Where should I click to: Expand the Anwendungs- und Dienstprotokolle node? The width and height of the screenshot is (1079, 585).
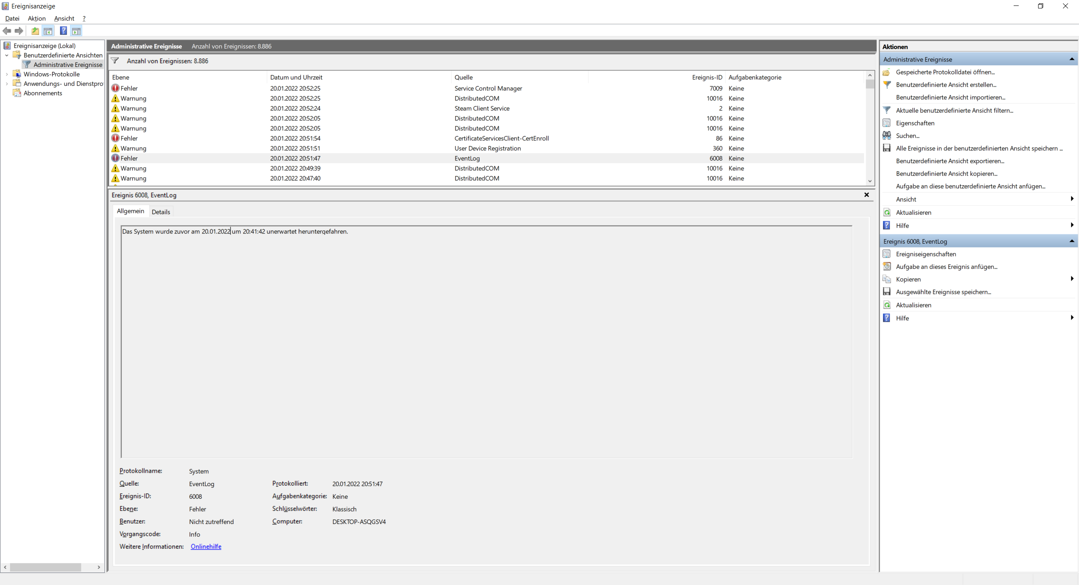tap(7, 84)
